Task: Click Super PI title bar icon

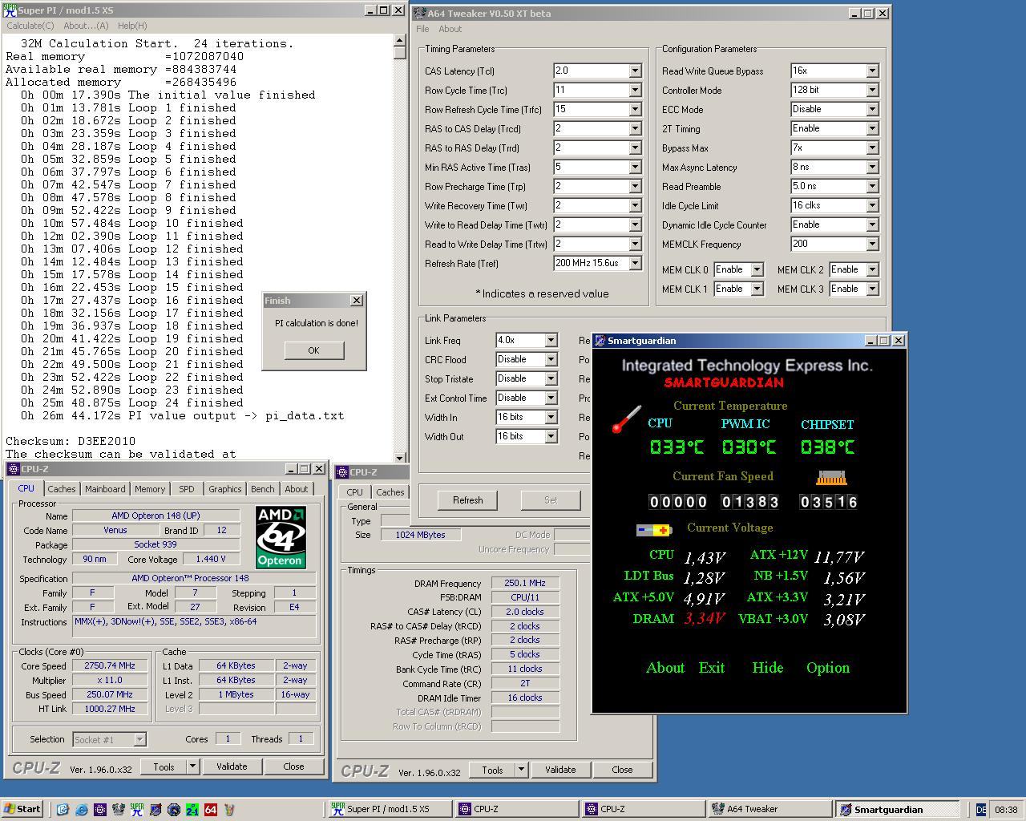Action: pos(10,10)
